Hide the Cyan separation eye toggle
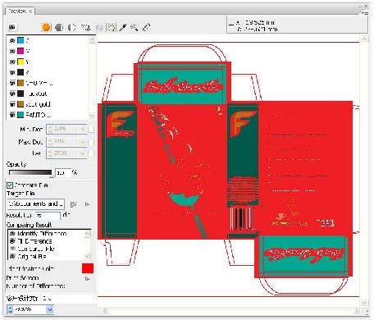This screenshot has width=374, height=320. point(12,40)
